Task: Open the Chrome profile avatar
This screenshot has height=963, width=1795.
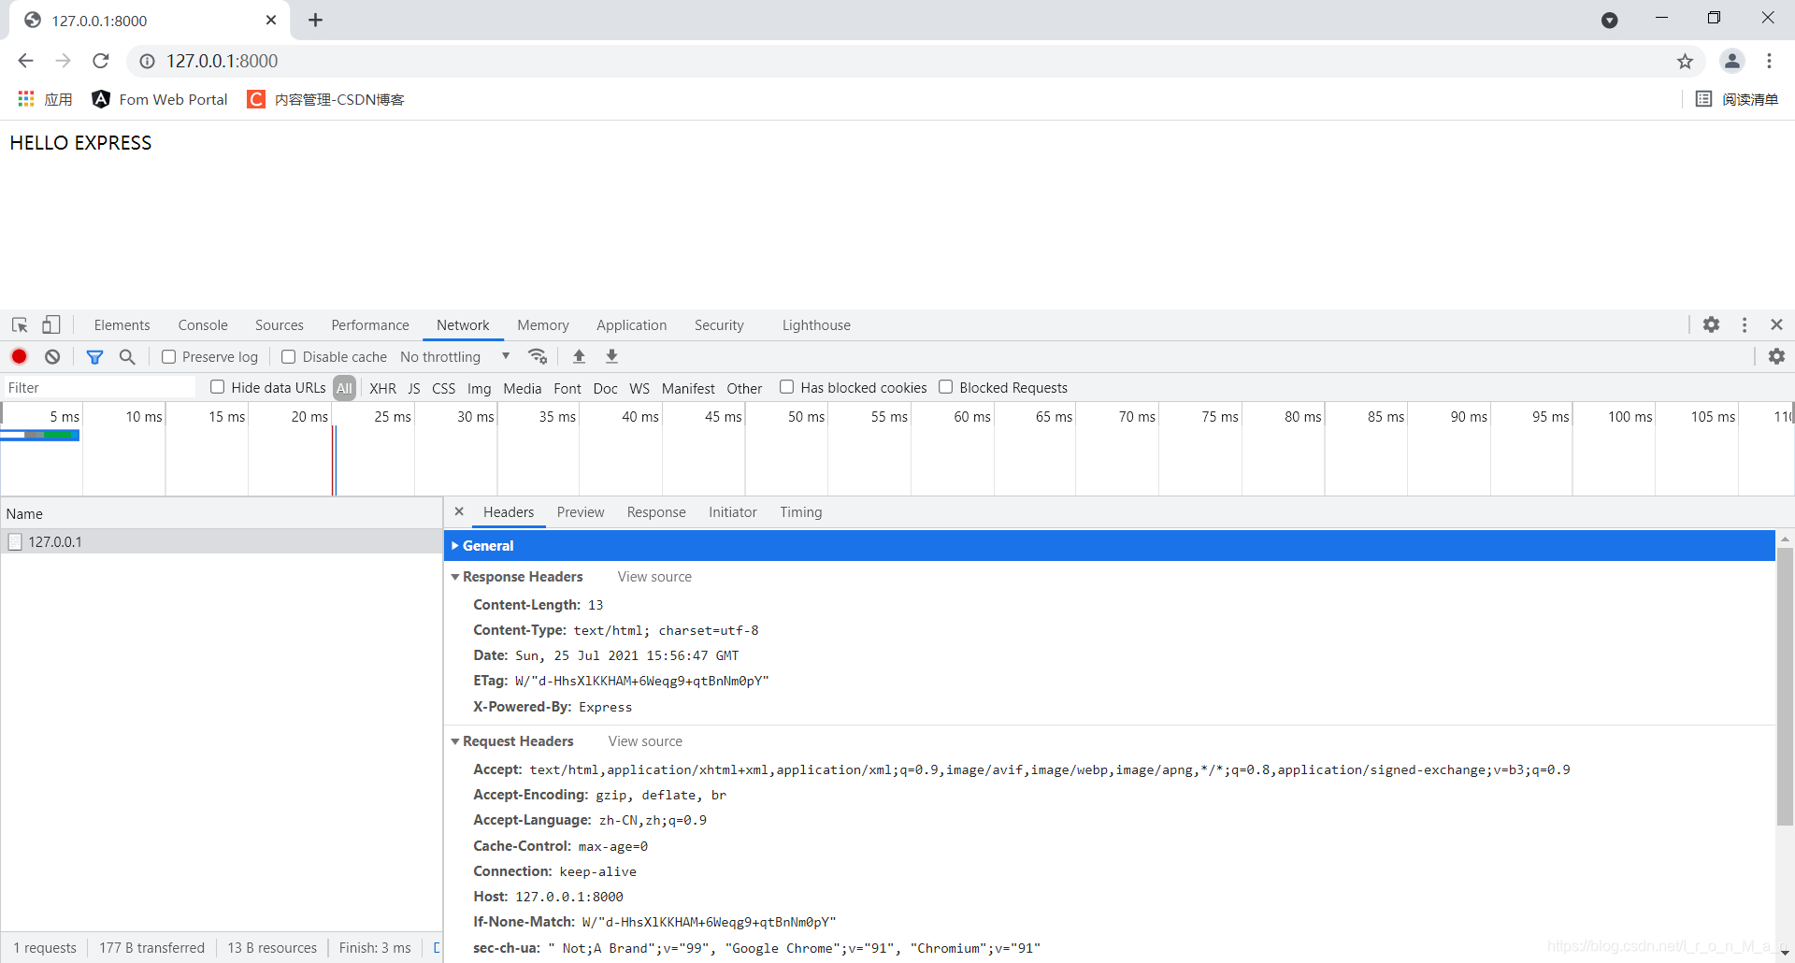Action: coord(1731,61)
